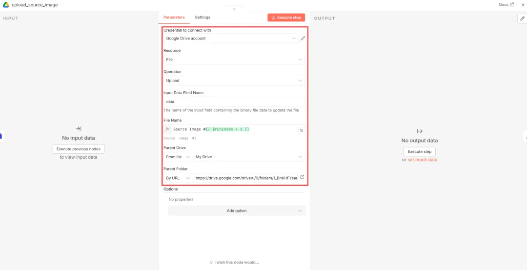
Task: Open the Add option dropdown
Action: (237, 211)
